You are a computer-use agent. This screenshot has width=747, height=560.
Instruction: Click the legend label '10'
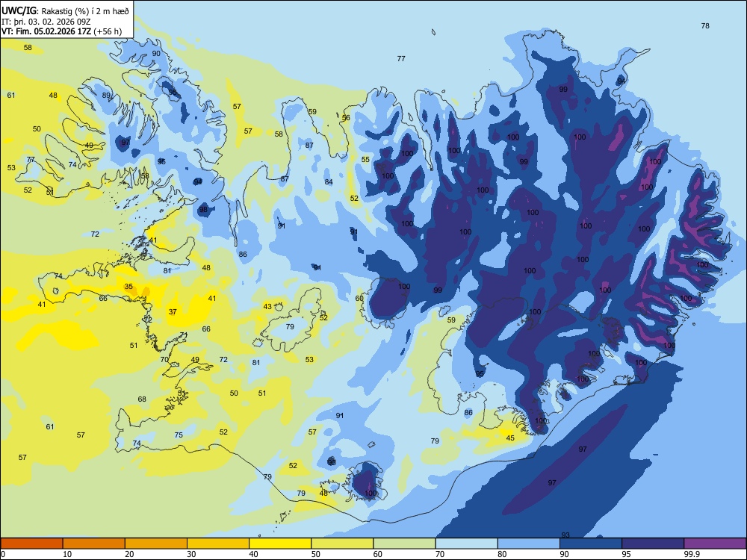[67, 554]
